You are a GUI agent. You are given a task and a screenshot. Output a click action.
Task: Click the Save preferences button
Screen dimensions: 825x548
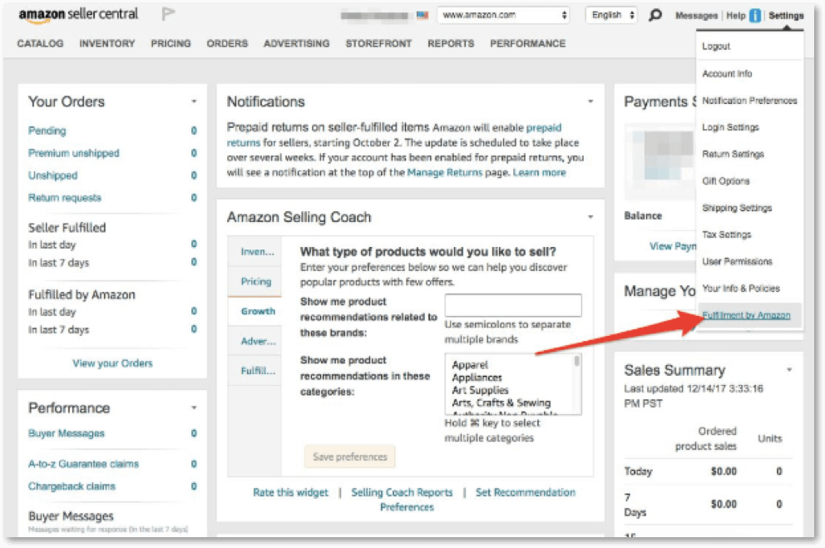click(x=348, y=457)
